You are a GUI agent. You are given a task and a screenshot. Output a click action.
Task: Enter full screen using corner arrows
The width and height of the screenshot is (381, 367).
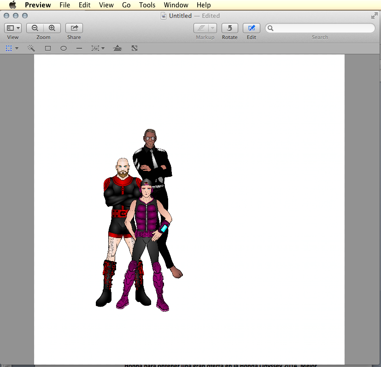[x=374, y=16]
